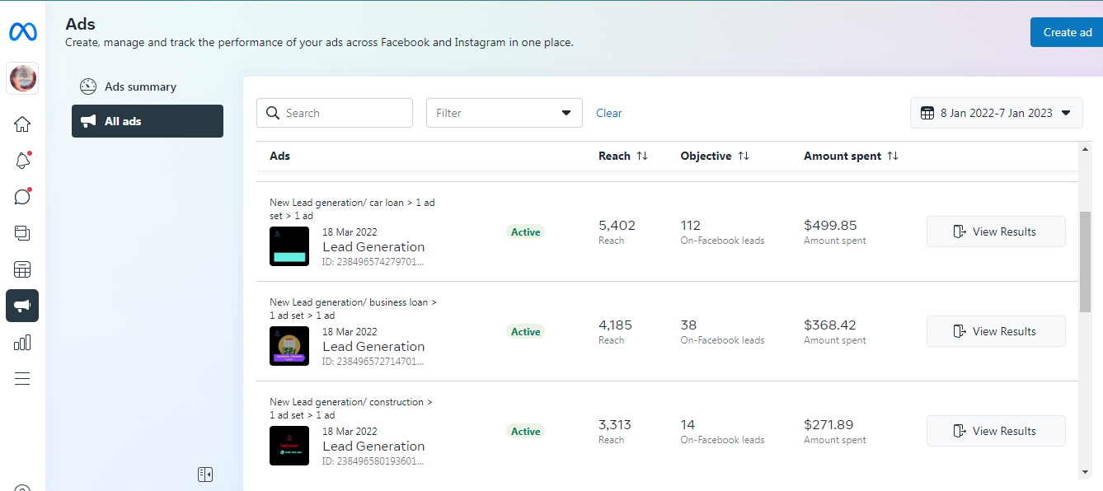Open the Content posts icon

coord(22,233)
